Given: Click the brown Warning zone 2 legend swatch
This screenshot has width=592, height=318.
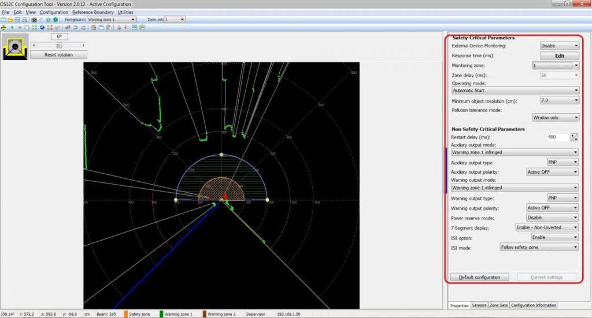Looking at the screenshot, I should [204, 314].
